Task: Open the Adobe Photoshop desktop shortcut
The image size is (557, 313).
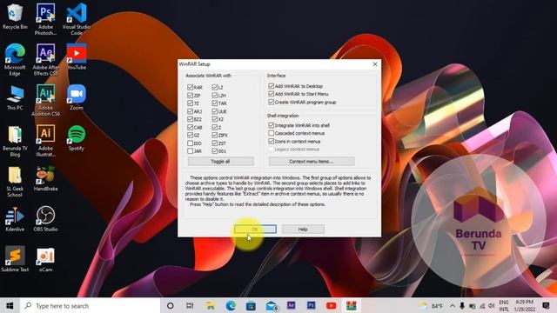Action: 45,19
